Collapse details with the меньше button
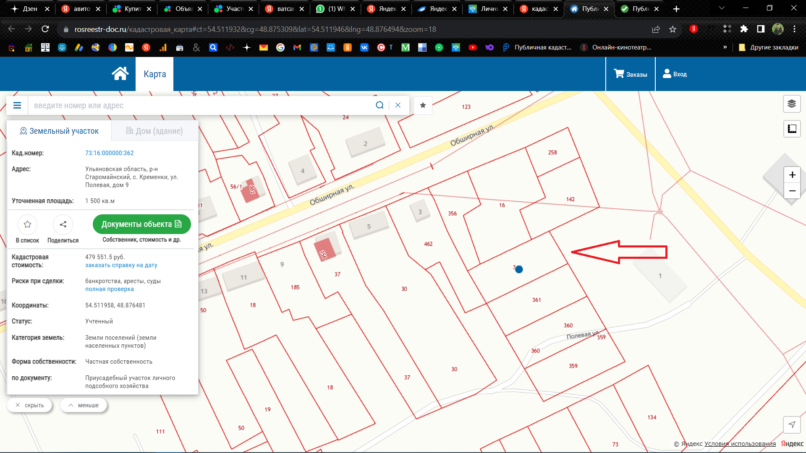The image size is (806, 453). (x=83, y=405)
